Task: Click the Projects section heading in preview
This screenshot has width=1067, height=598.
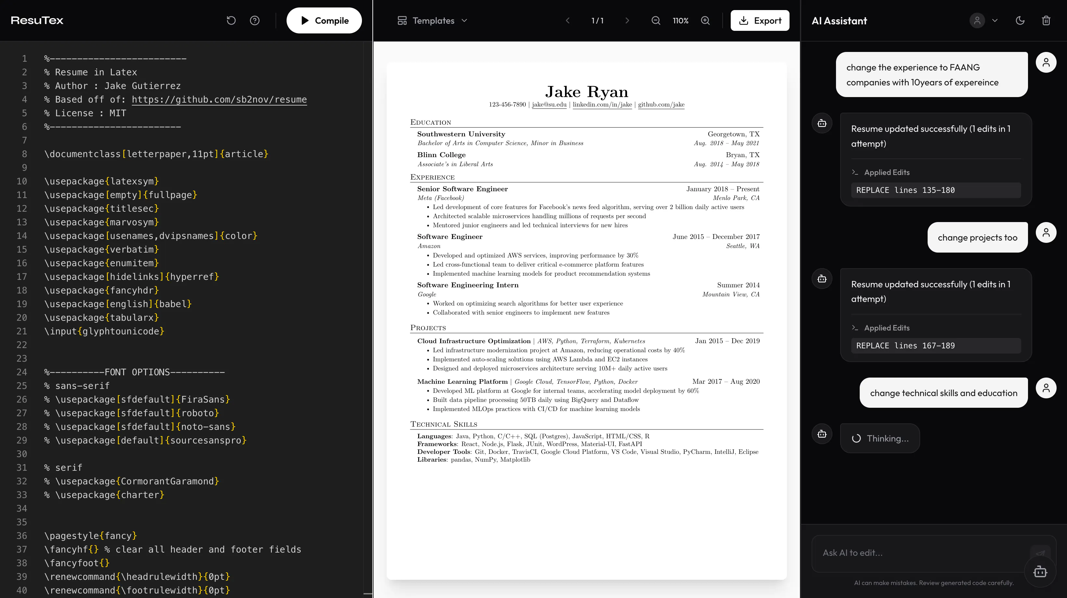Action: click(428, 328)
